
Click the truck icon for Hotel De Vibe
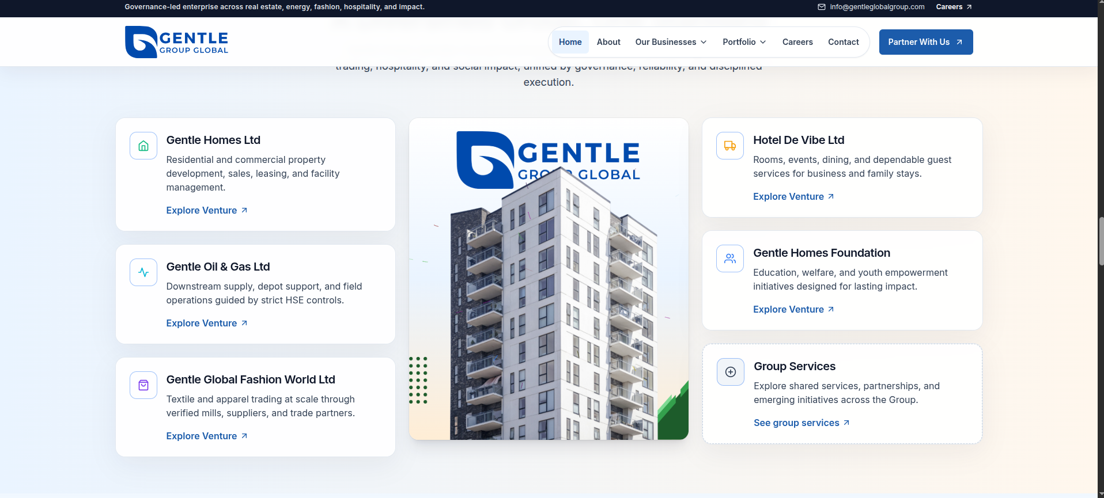730,146
